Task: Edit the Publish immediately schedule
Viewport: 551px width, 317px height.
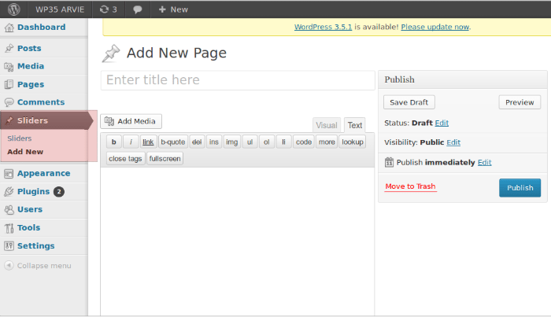Action: [x=484, y=162]
